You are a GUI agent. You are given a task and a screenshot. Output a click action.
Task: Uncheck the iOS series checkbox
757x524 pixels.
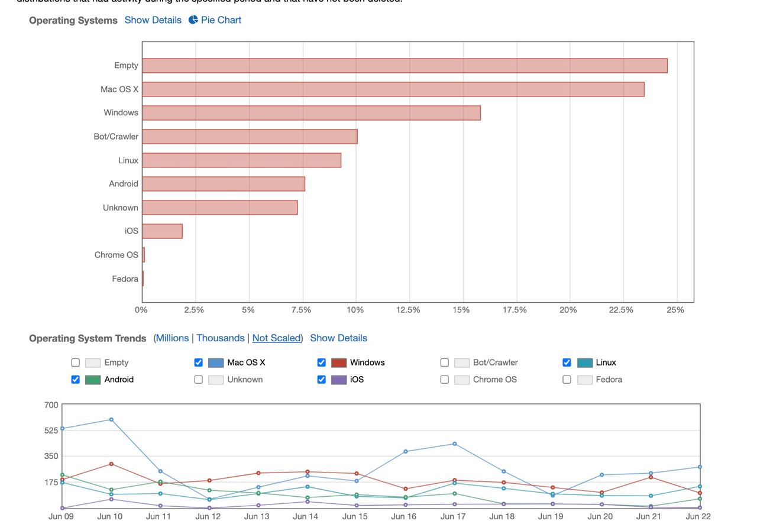(321, 380)
